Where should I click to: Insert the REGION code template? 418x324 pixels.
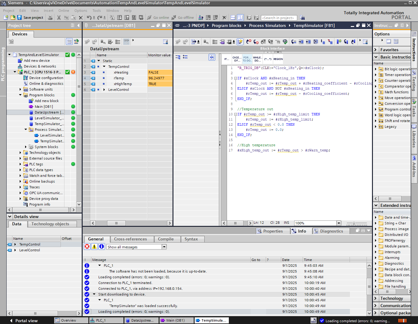[278, 59]
